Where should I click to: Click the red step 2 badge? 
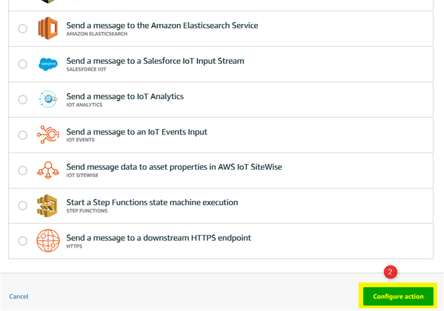click(x=391, y=272)
